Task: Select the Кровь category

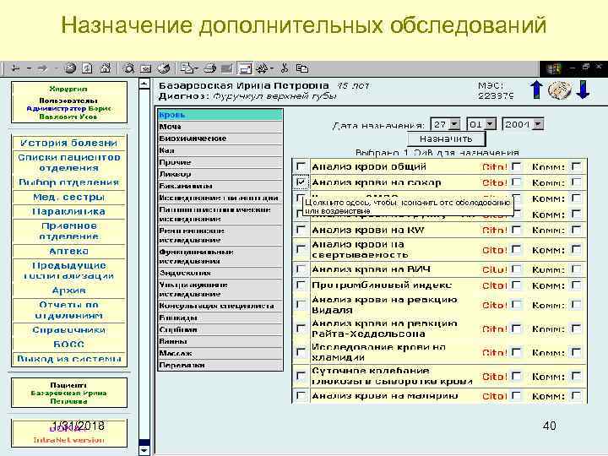Action: tap(220, 115)
